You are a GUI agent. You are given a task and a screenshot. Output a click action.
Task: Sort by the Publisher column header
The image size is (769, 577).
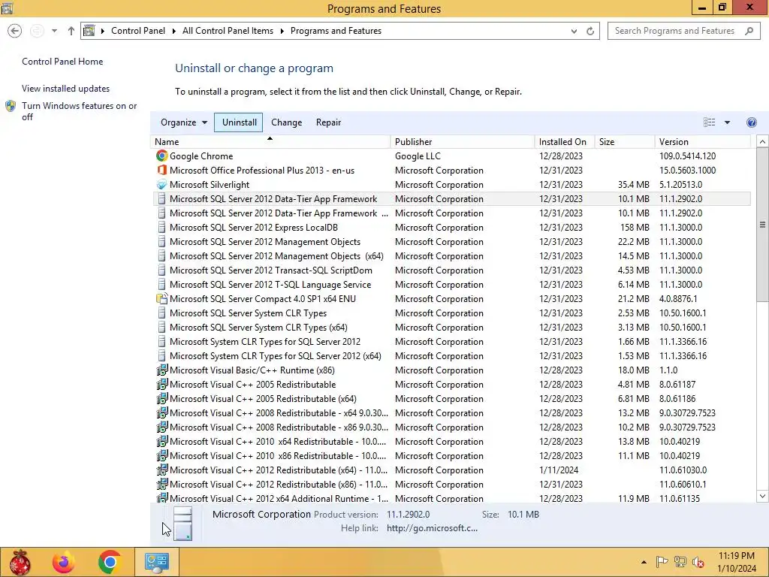(x=463, y=142)
